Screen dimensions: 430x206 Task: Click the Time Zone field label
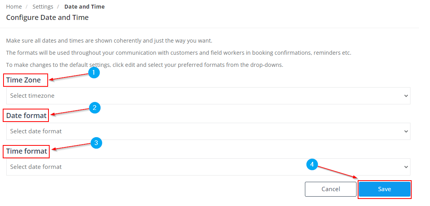tap(23, 80)
